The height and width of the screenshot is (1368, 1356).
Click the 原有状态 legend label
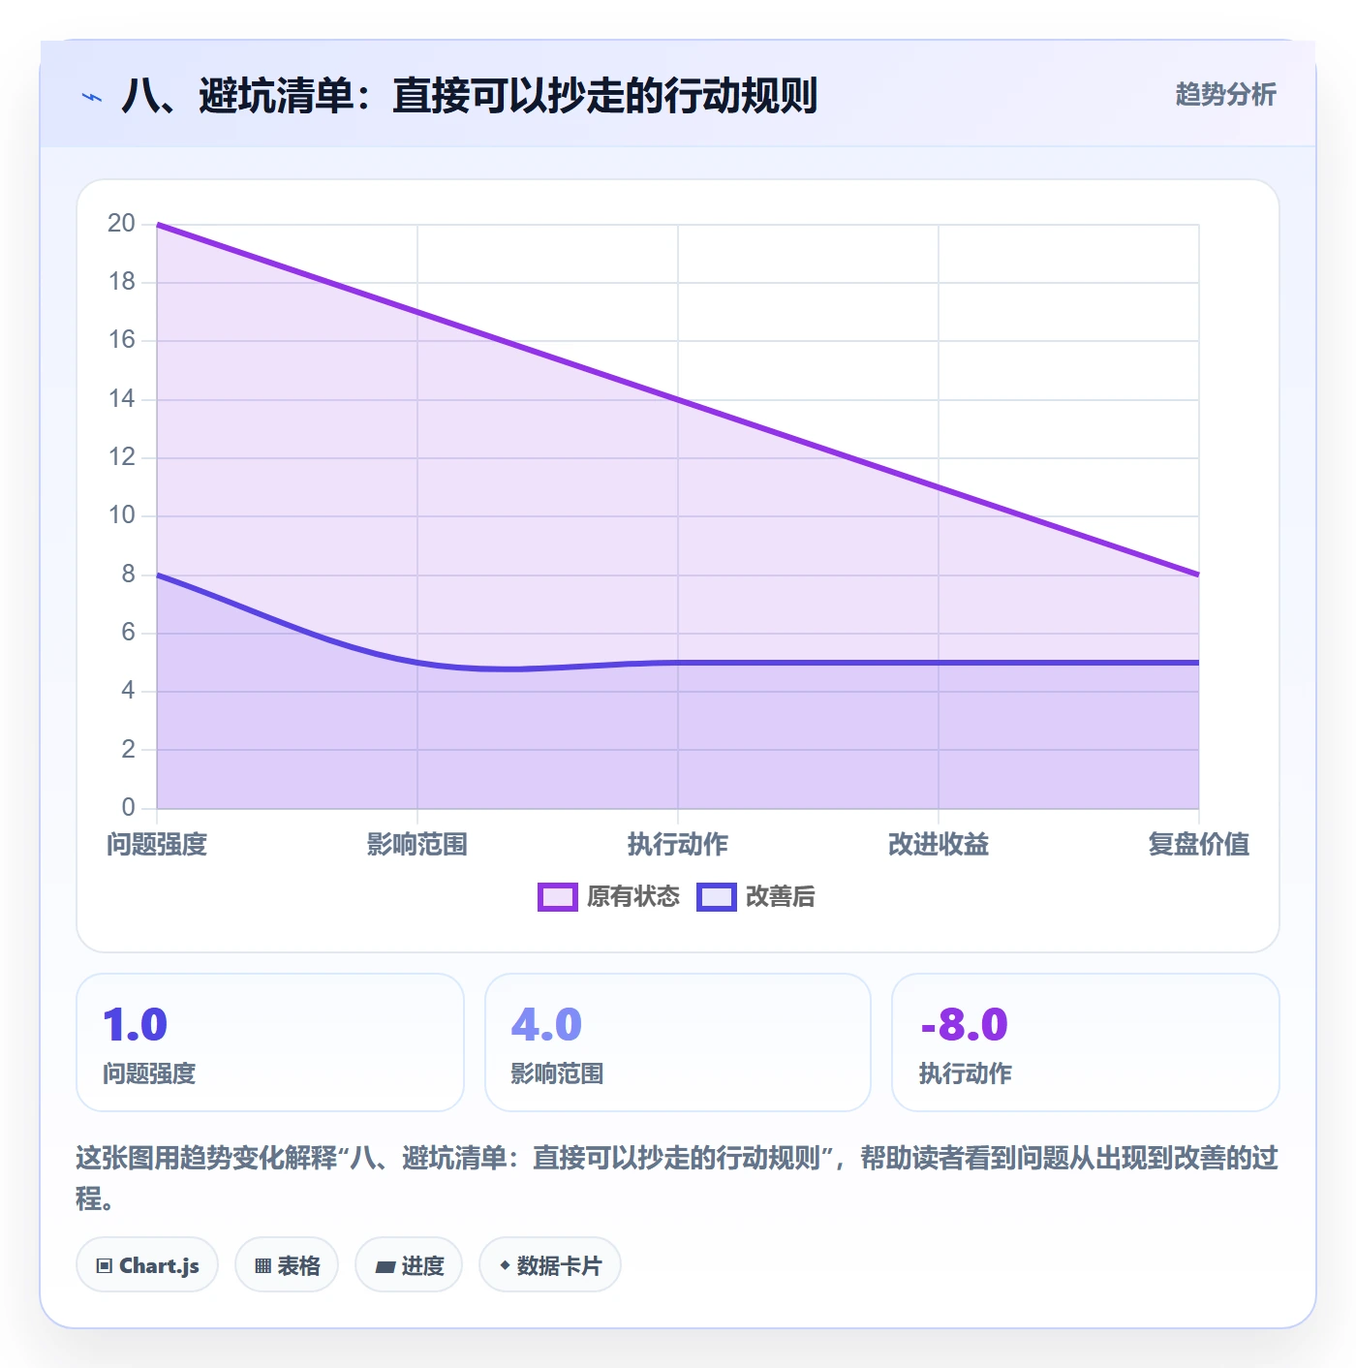(x=633, y=896)
